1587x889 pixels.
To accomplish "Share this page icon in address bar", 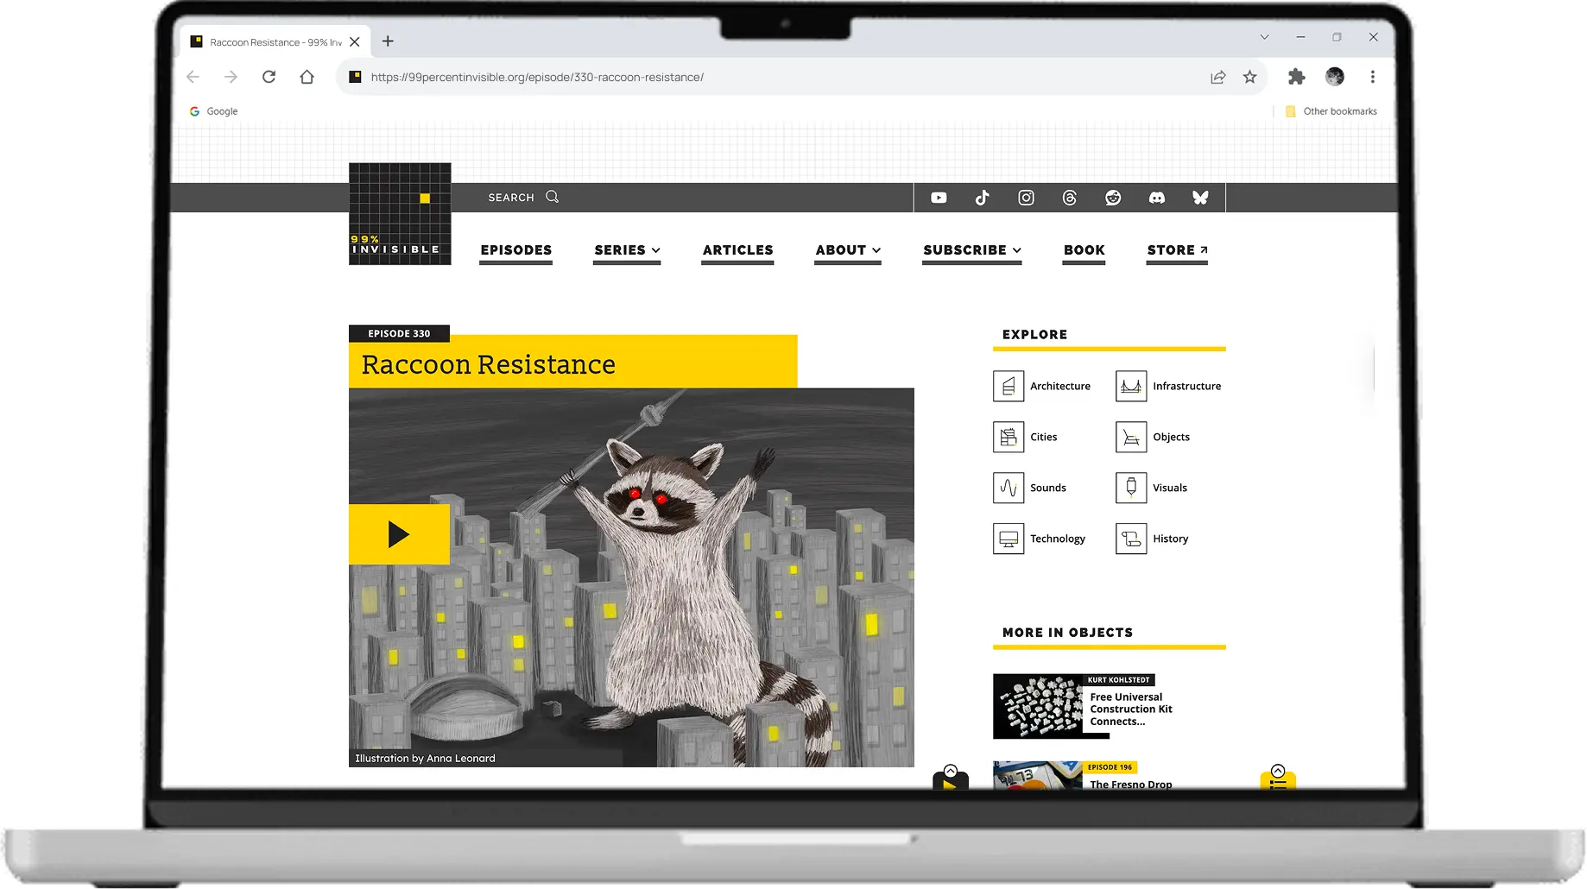I will tap(1218, 77).
